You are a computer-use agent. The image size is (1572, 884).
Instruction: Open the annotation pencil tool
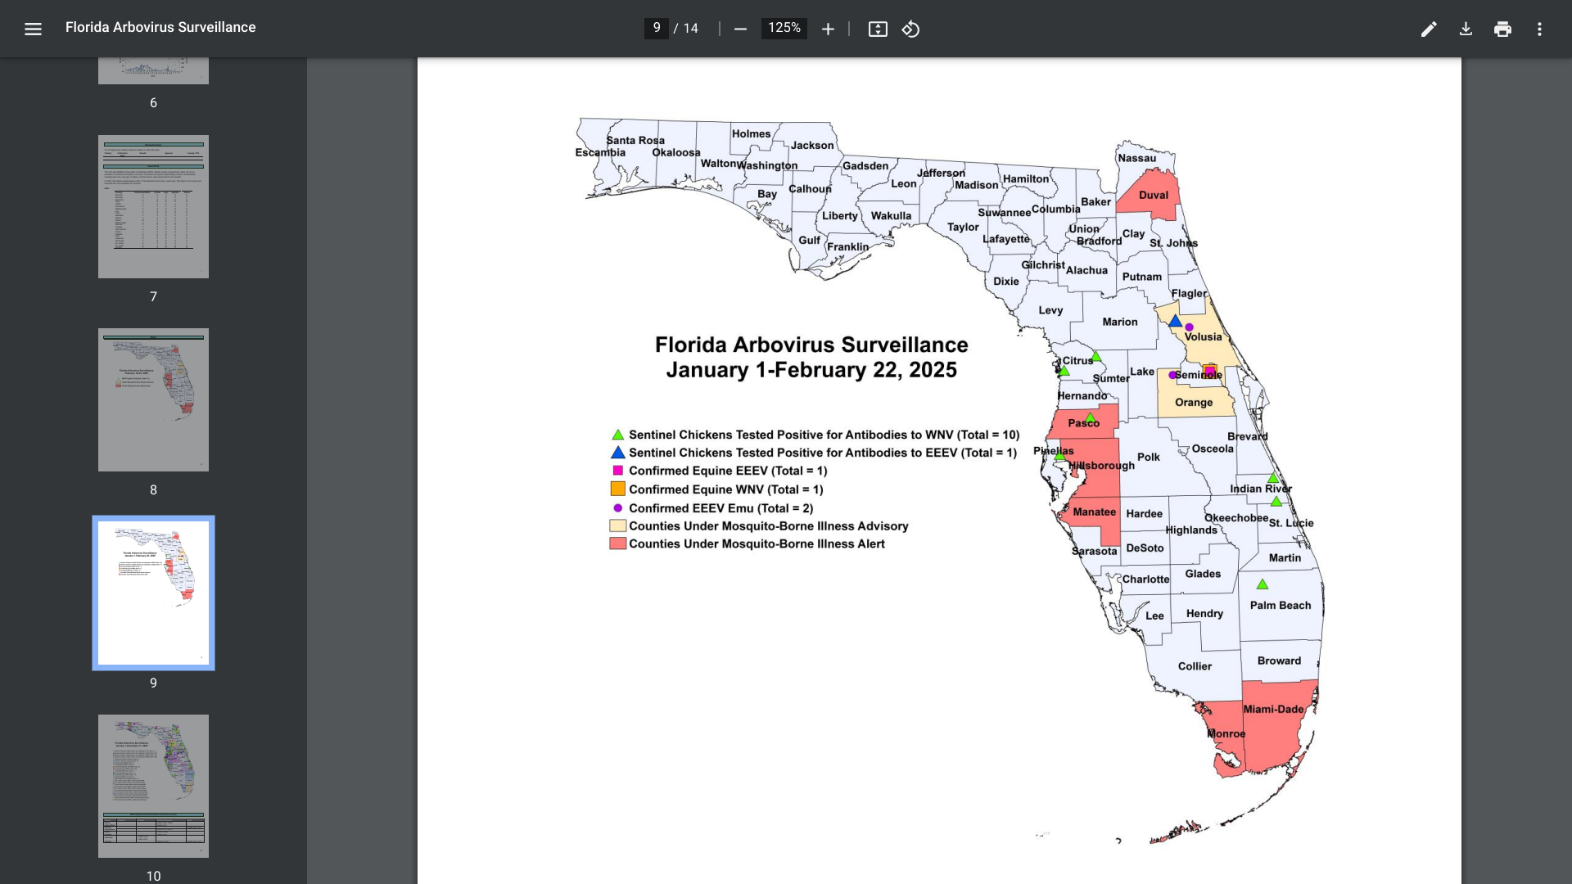tap(1429, 29)
